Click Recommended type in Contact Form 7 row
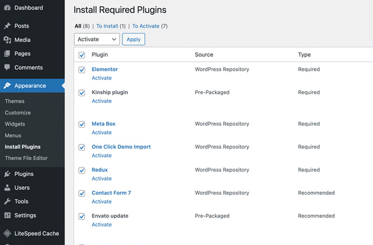 [316, 193]
